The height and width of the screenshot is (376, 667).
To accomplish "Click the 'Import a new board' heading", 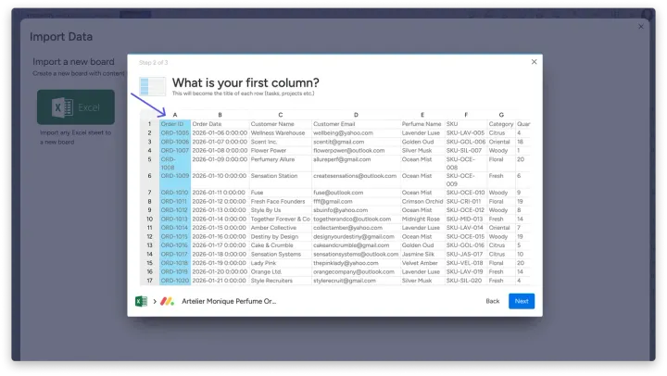I will (x=73, y=62).
